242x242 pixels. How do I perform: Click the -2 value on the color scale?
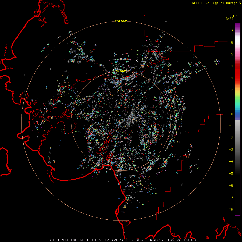[x=231, y=138]
